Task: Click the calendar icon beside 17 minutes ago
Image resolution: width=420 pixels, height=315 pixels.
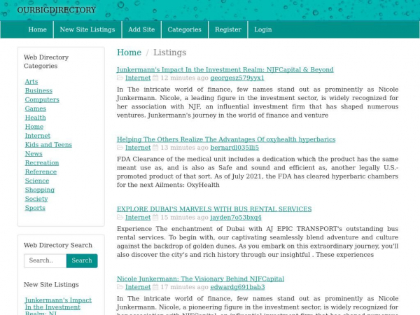Action: point(155,287)
